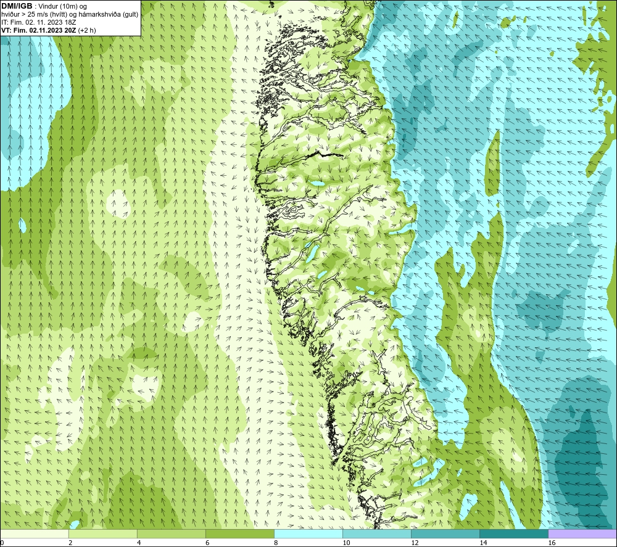The height and width of the screenshot is (547, 617).
Task: Click the 14–16 m/s dark teal legend segment
Action: coord(514,534)
